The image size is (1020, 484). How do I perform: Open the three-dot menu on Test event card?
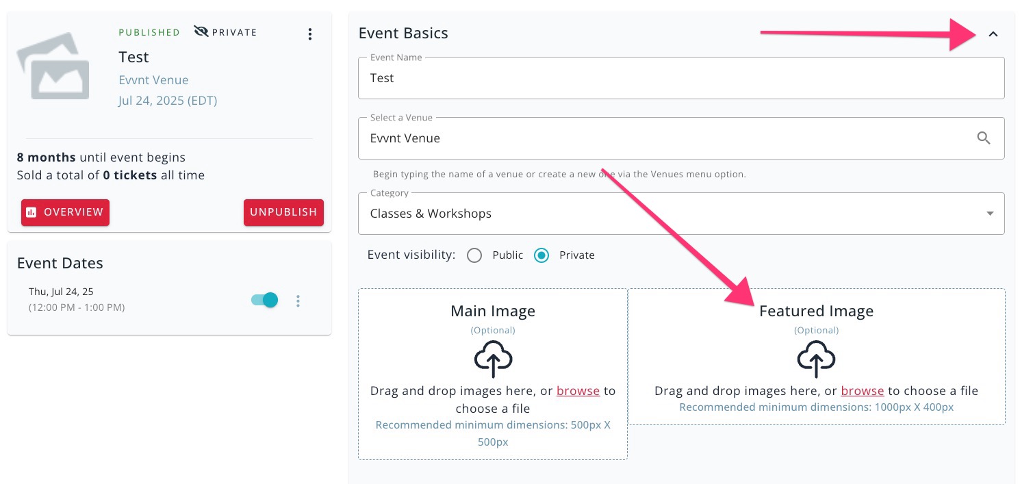coord(310,34)
